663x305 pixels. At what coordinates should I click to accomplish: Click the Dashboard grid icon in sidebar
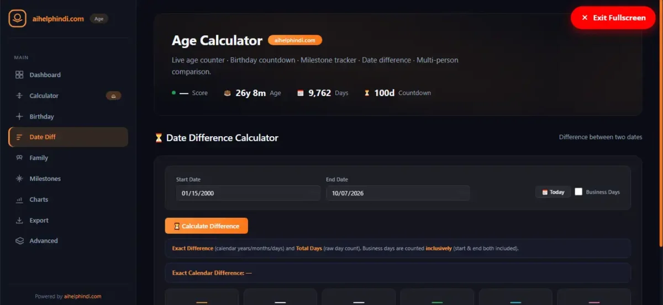pyautogui.click(x=19, y=75)
